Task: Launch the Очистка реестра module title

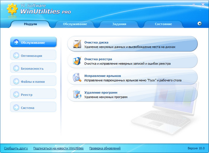Action: [x=98, y=59]
